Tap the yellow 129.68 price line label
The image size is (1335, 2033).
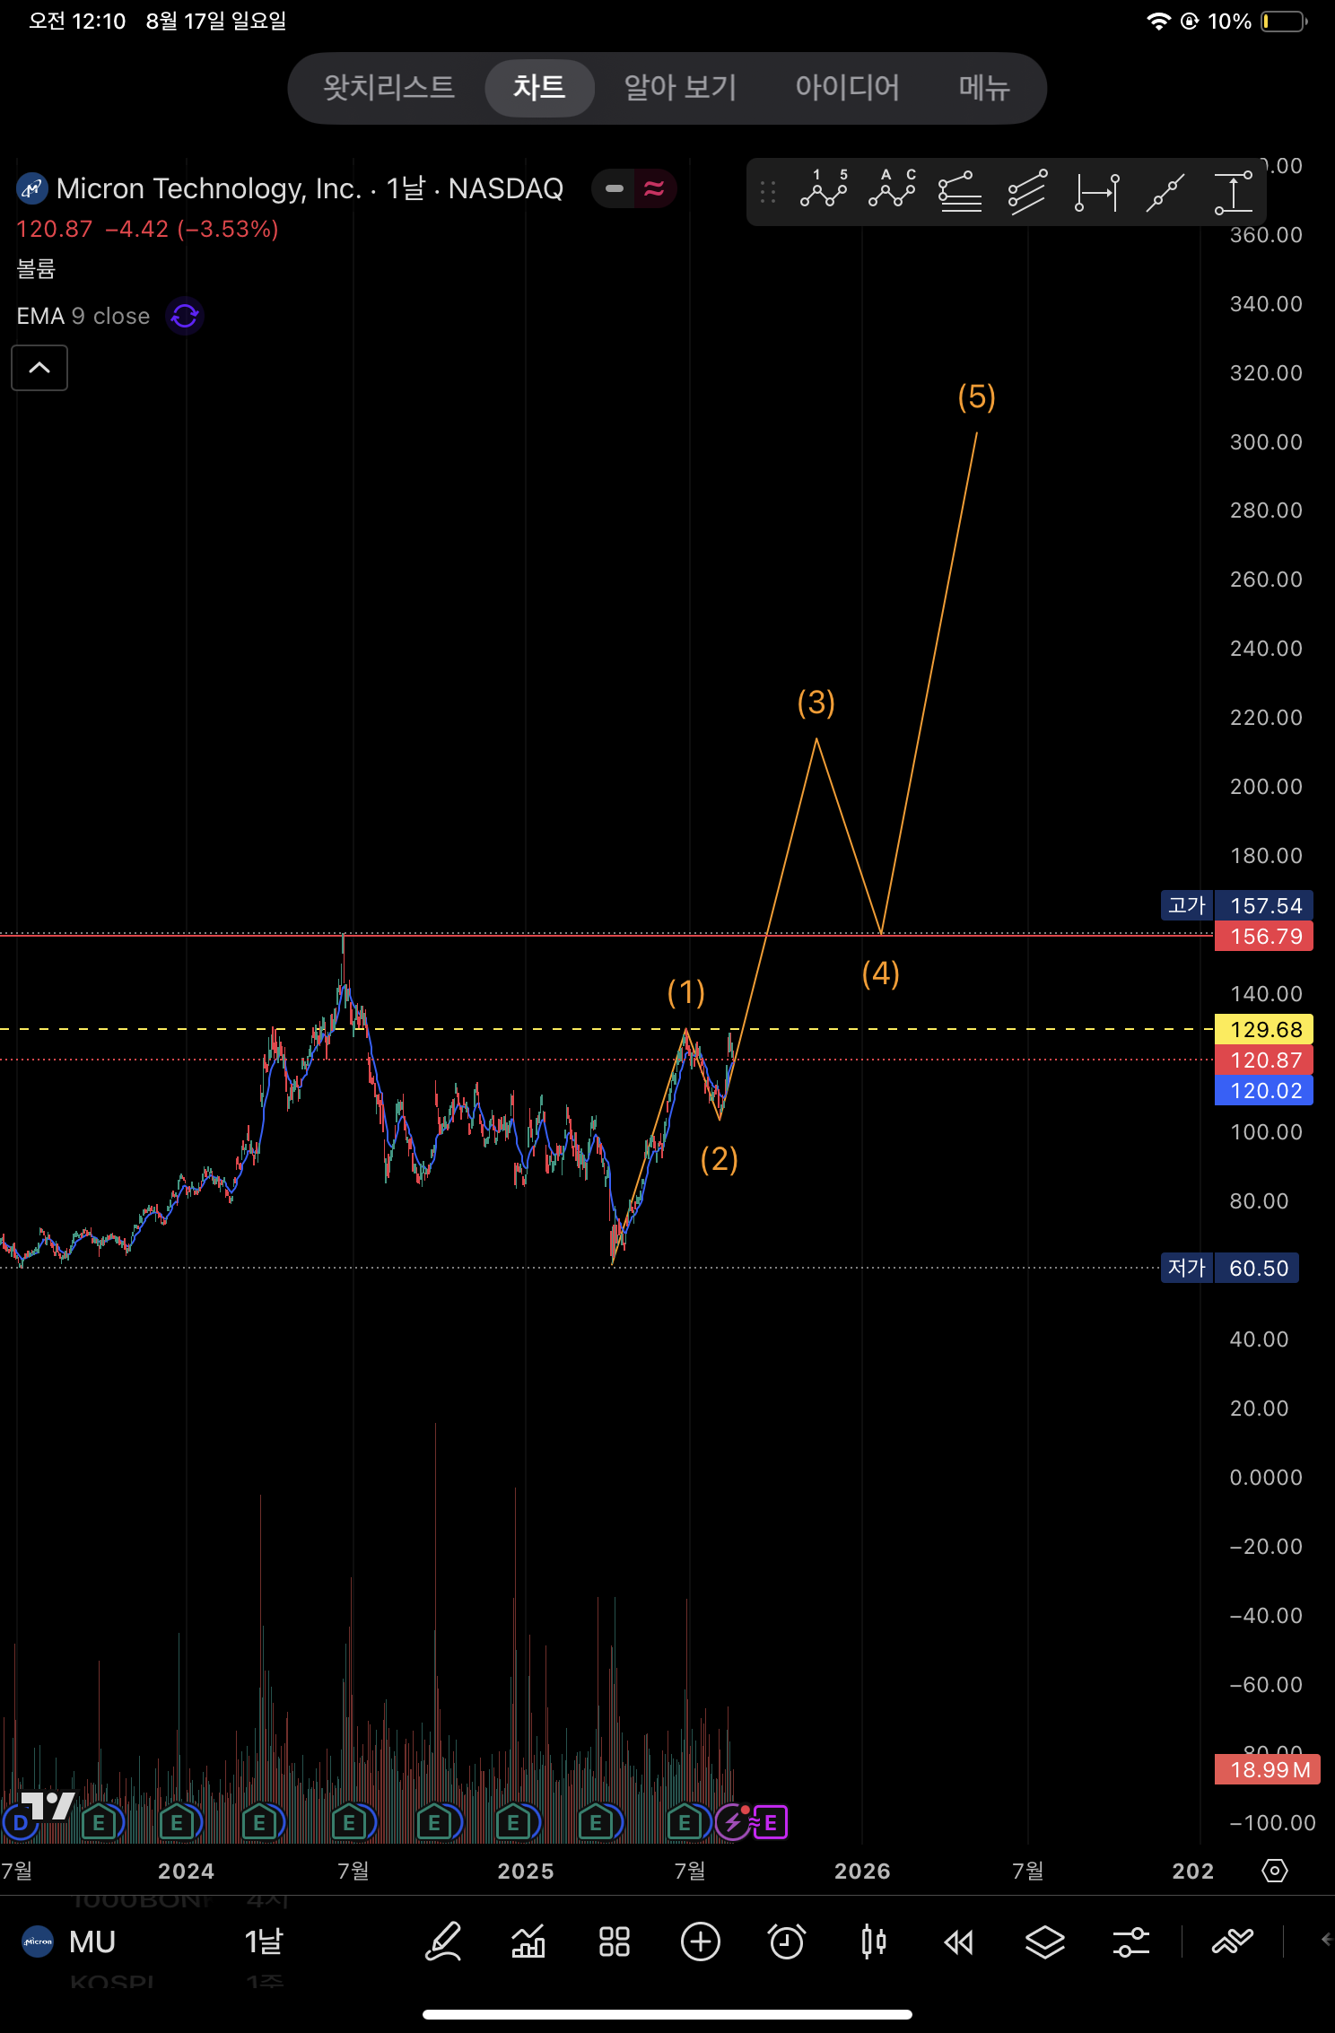point(1264,1029)
